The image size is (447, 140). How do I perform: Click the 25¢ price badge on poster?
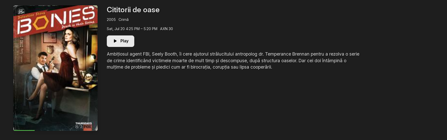(x=21, y=11)
